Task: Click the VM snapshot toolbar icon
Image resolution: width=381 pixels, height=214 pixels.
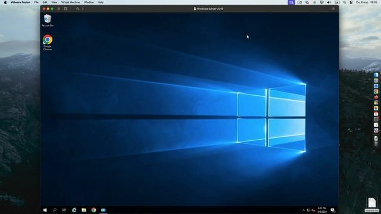Action: click(65, 9)
